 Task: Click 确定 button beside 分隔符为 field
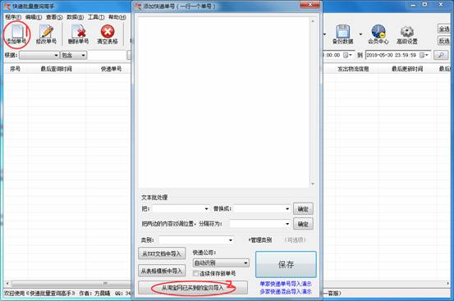(x=303, y=224)
